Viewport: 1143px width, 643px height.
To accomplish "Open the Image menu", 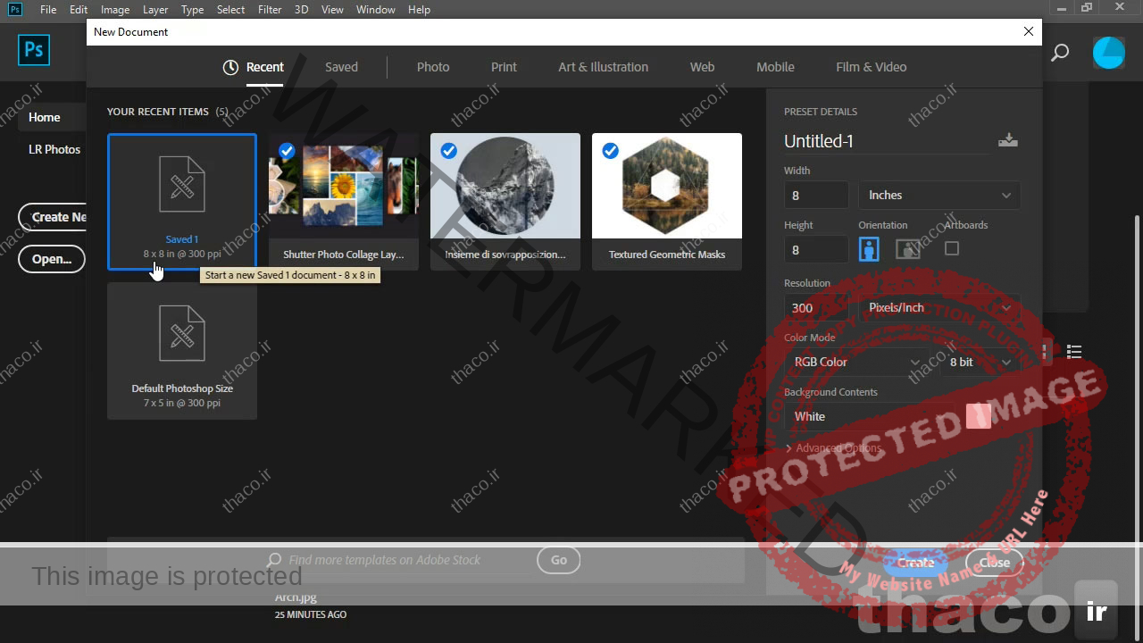I will pyautogui.click(x=115, y=9).
